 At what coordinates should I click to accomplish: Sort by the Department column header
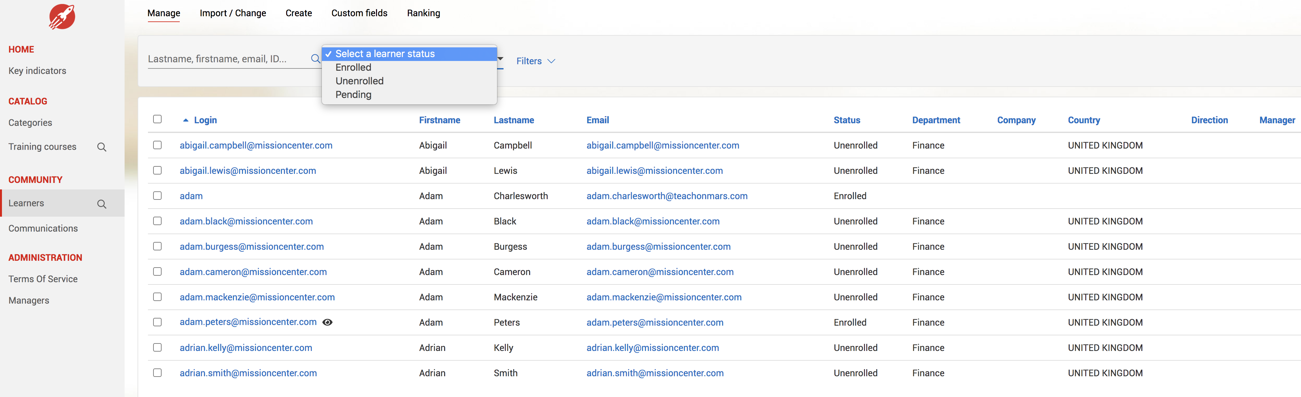point(936,120)
